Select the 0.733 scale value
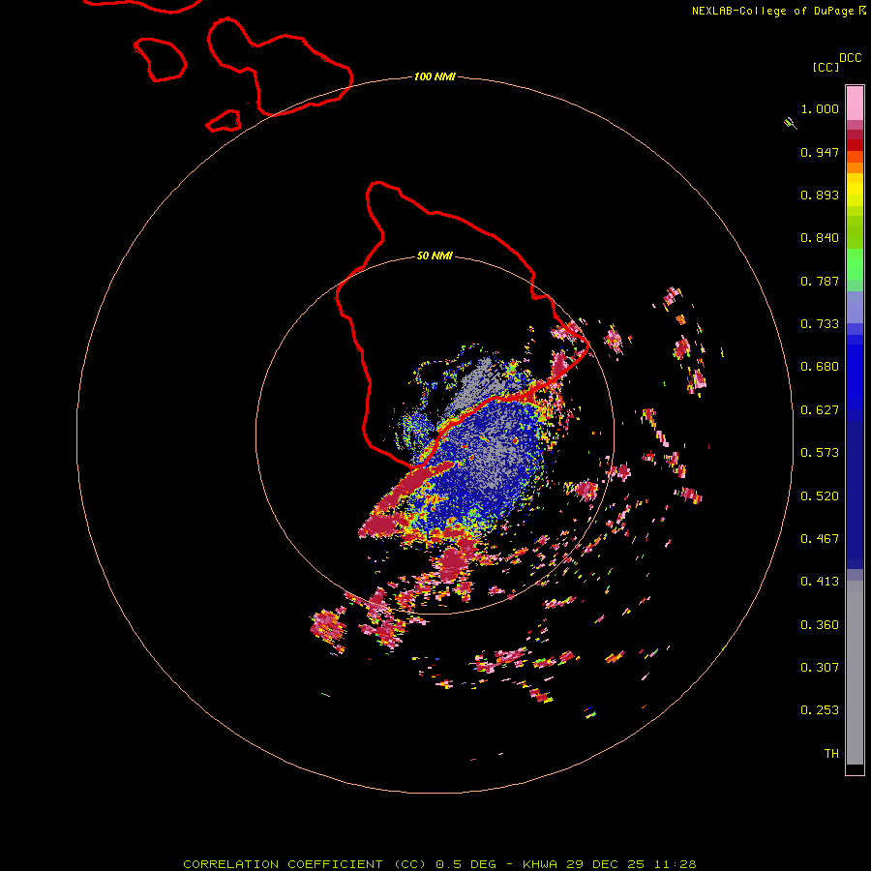The image size is (871, 871). 820,324
